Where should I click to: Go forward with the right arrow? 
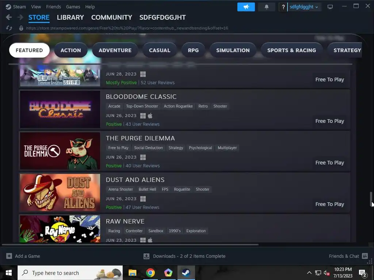(20, 17)
